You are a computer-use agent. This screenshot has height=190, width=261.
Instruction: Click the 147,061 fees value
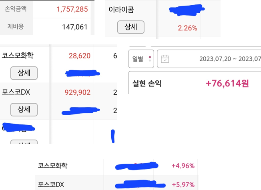[x=75, y=27]
